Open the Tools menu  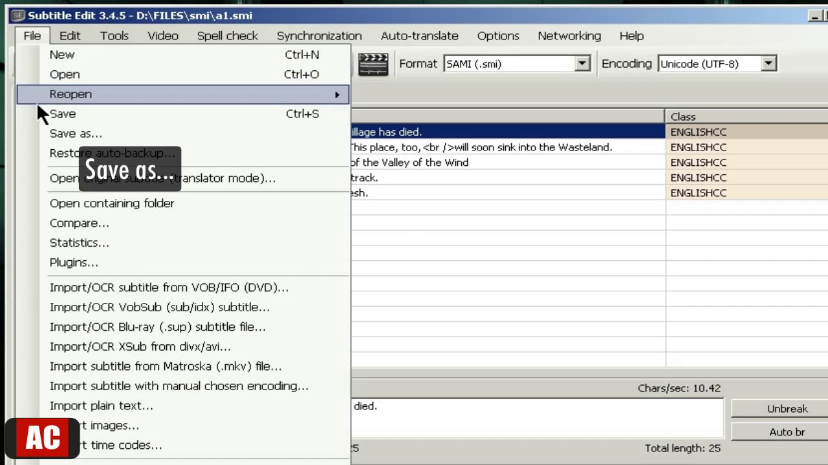click(x=114, y=36)
